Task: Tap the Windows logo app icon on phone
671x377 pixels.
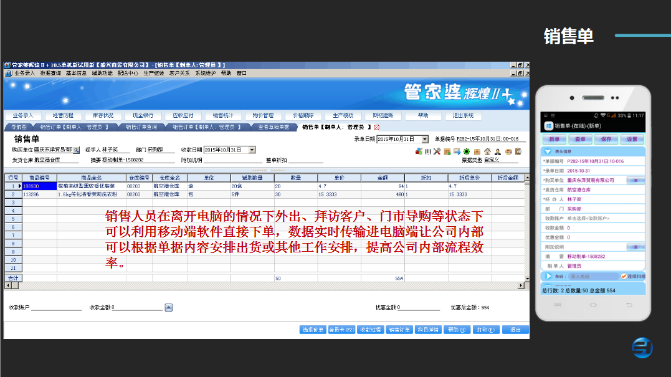Action: [x=549, y=126]
